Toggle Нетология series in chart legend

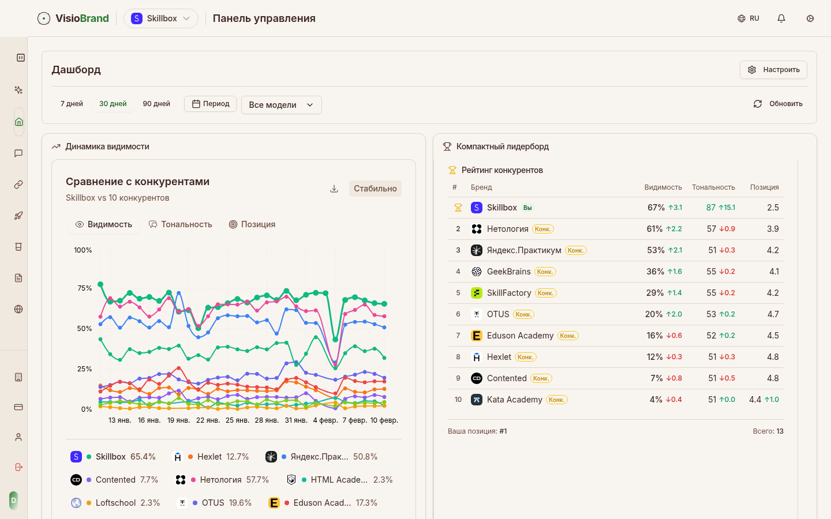pyautogui.click(x=220, y=480)
